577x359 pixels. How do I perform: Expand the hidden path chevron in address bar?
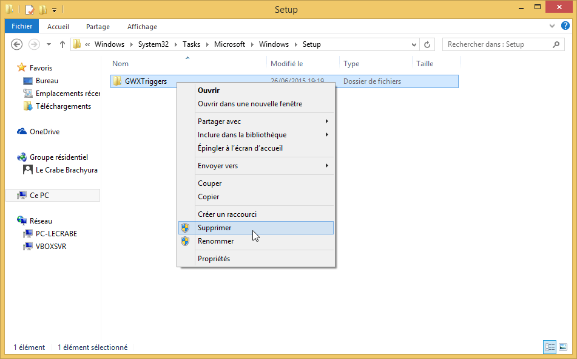coord(87,44)
